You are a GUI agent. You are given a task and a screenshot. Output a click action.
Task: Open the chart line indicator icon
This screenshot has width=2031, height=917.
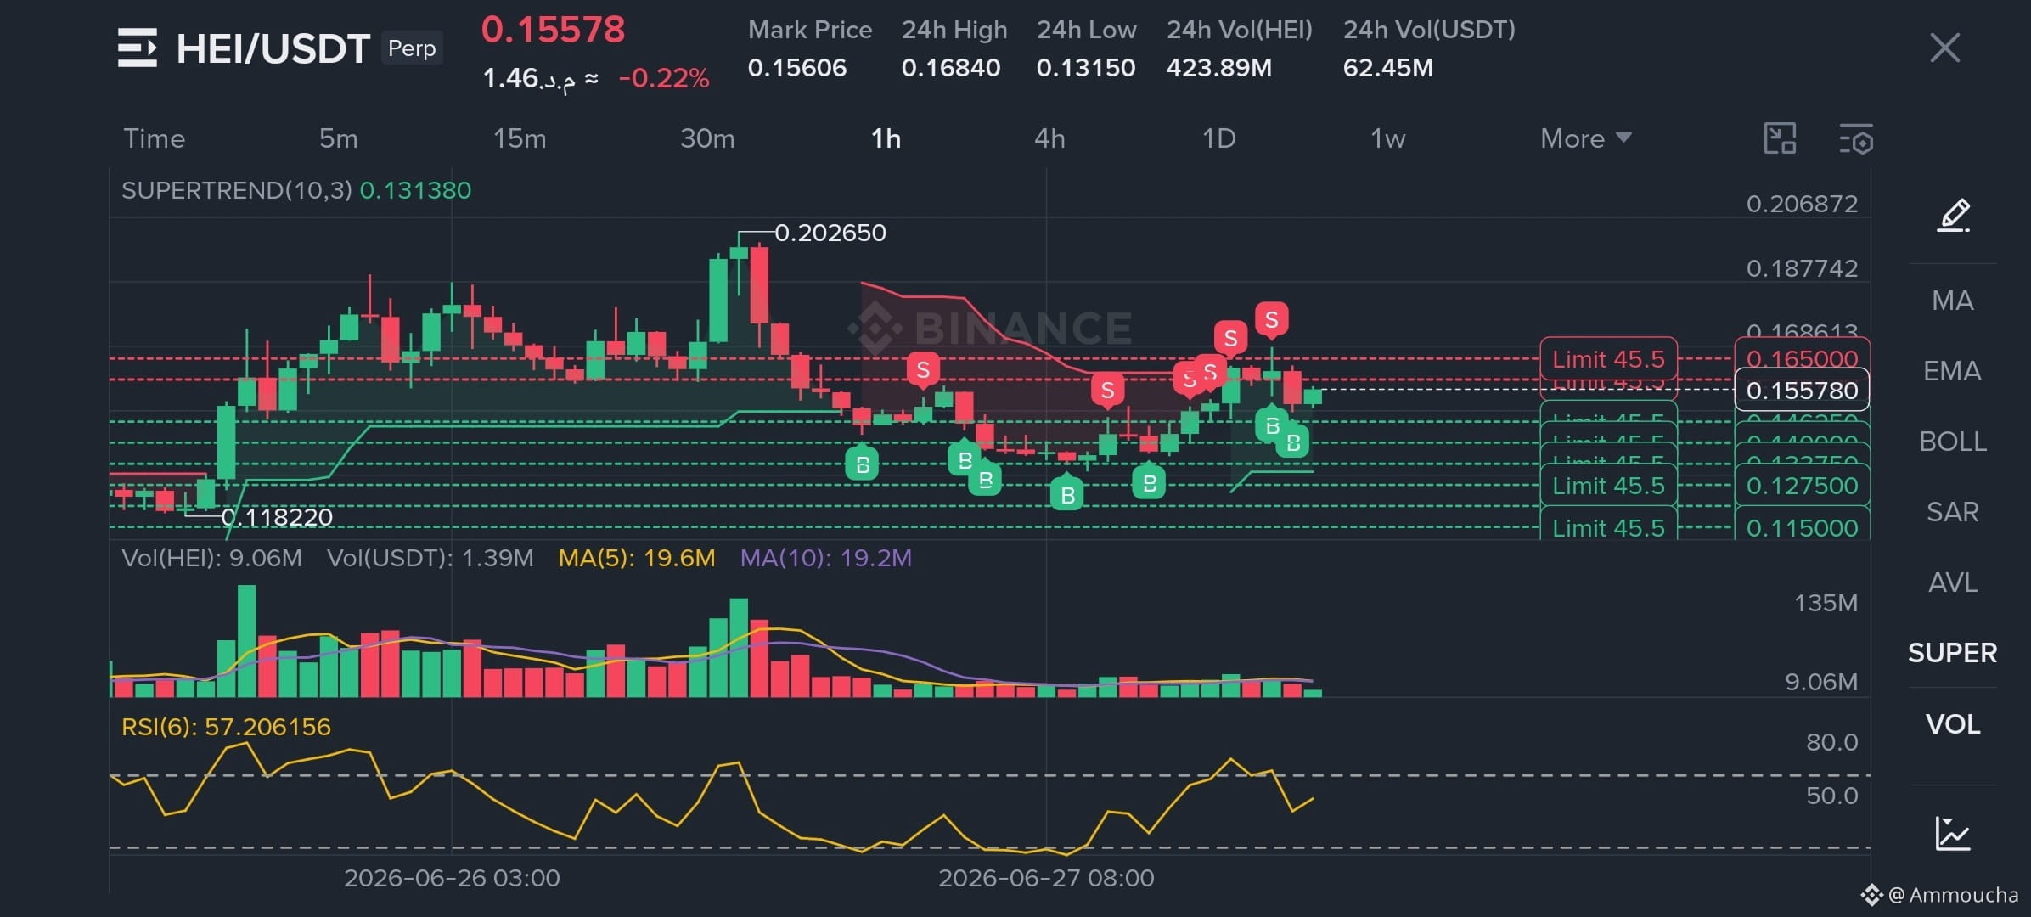coord(1953,833)
